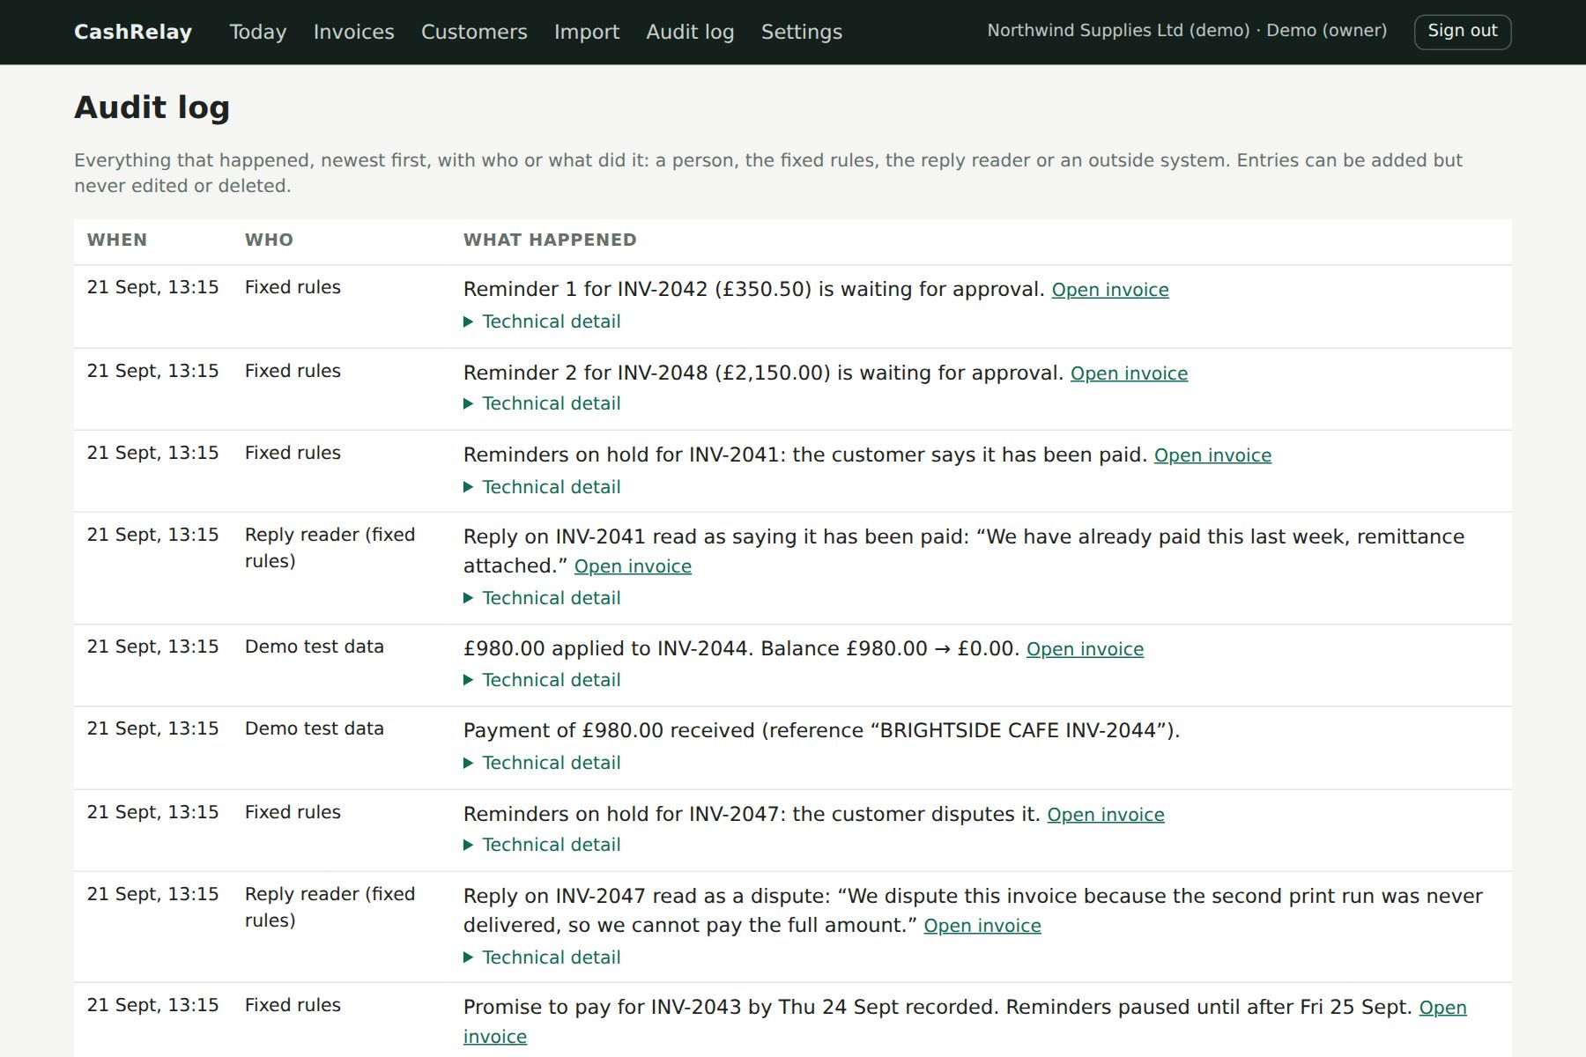1586x1057 pixels.
Task: Expand Technical detail for INV-2047 dispute reply
Action: click(x=542, y=957)
